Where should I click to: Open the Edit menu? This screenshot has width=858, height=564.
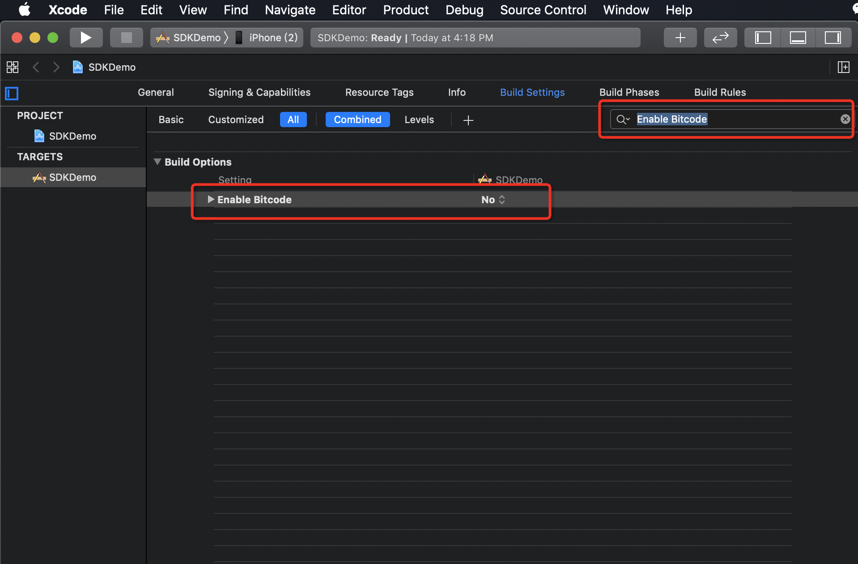click(x=151, y=10)
